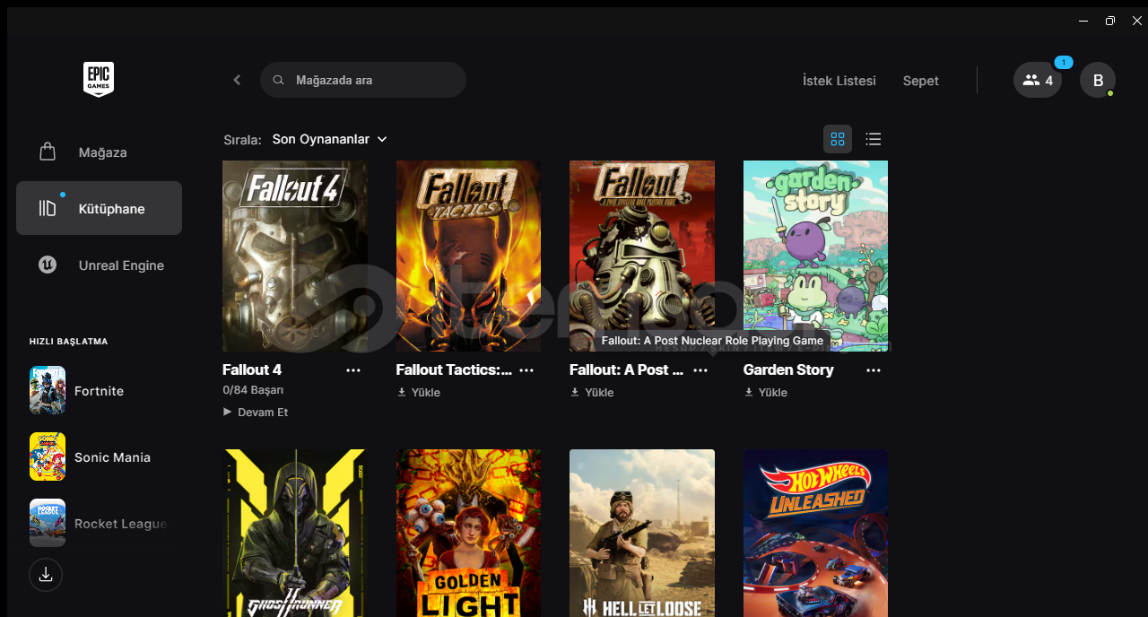Open the Garden Story cover thumbnail
This screenshot has height=617, width=1148.
click(815, 256)
